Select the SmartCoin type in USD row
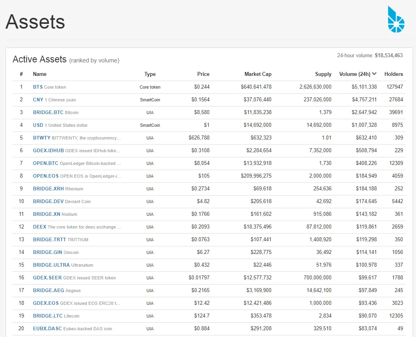Viewport: 416px width, 337px height. [150, 125]
